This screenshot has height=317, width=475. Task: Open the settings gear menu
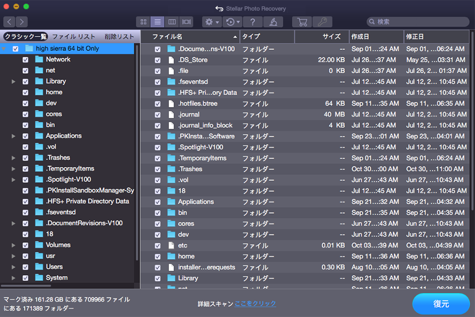[212, 22]
